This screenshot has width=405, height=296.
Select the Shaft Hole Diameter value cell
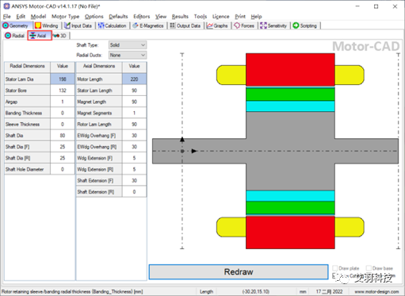tap(63, 169)
